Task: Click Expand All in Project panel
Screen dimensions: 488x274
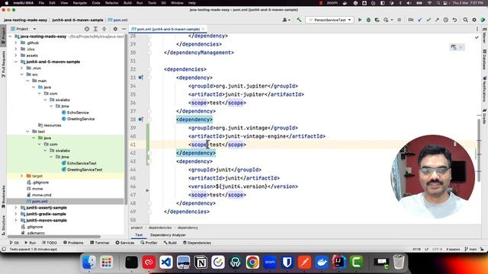Action: (95, 29)
